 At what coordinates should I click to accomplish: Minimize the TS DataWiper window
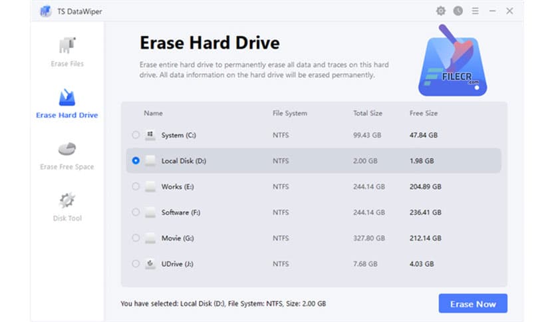pos(492,11)
